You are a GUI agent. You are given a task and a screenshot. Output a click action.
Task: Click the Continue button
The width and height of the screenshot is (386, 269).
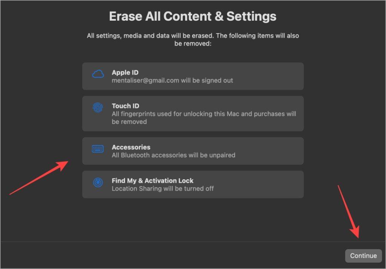[363, 256]
